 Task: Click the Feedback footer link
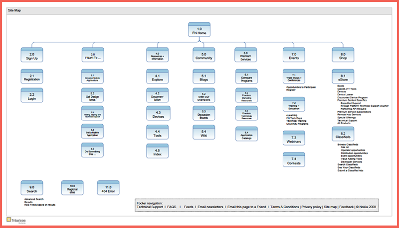[346, 207]
